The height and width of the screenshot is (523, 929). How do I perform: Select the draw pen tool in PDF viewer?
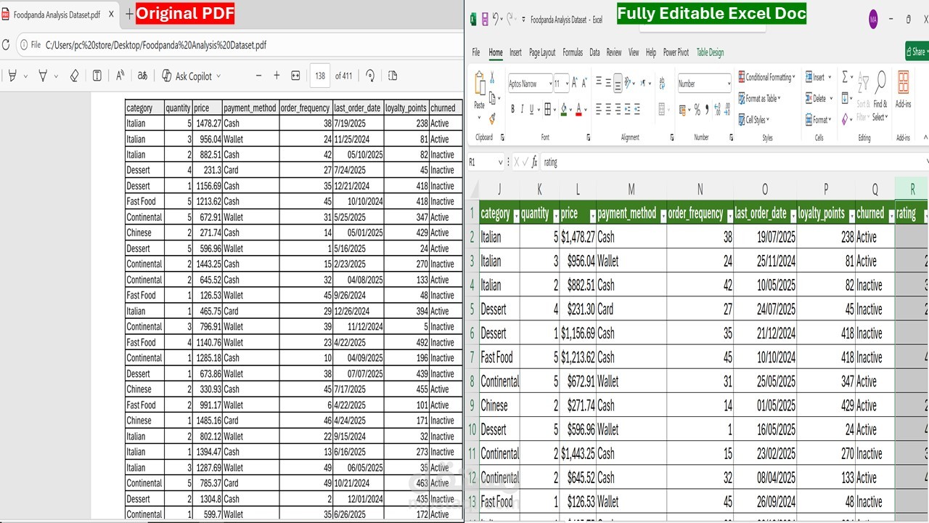(43, 76)
